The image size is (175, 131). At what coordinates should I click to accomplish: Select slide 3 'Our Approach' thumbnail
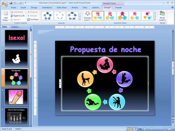pos(16,78)
